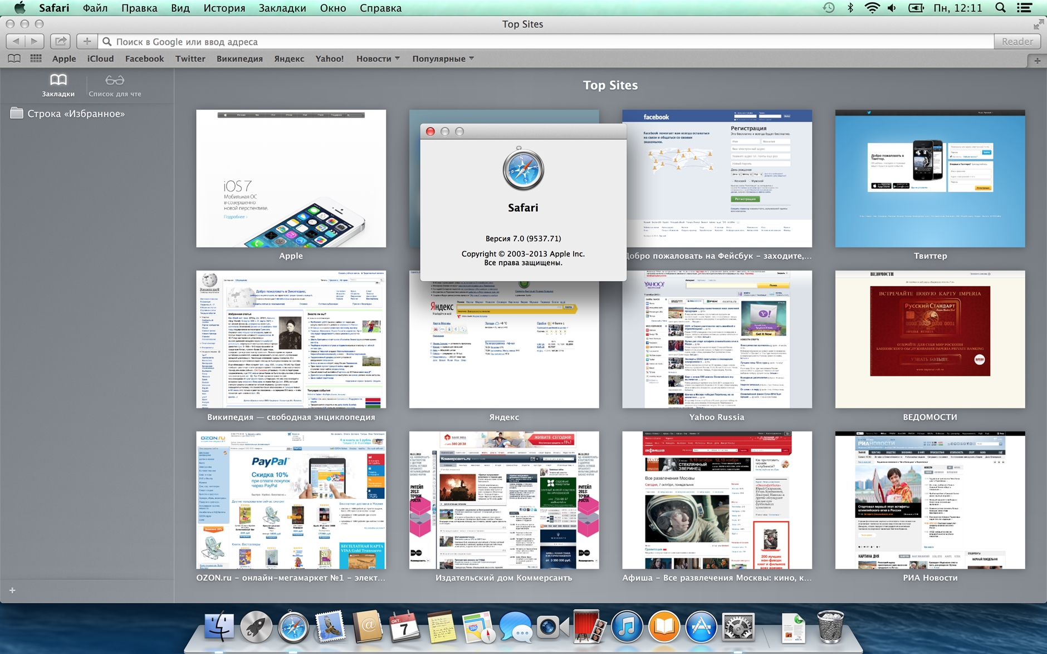This screenshot has height=654, width=1047.
Task: Open Calendar from the Dock
Action: (x=404, y=627)
